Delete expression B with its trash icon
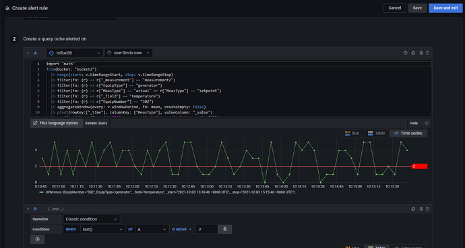 coord(421,209)
